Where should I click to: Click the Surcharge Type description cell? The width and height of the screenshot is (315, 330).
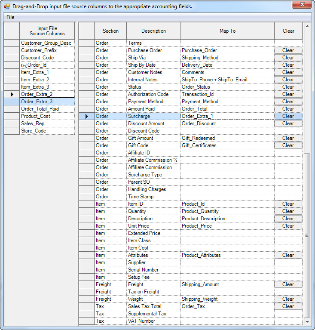(153, 175)
